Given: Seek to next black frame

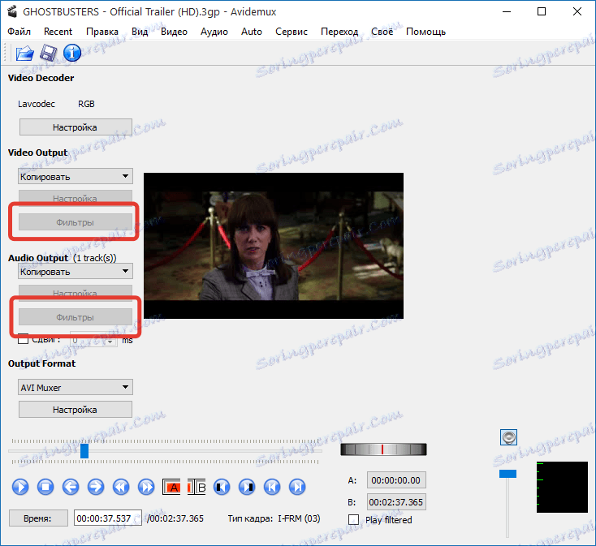Looking at the screenshot, I should [x=247, y=487].
